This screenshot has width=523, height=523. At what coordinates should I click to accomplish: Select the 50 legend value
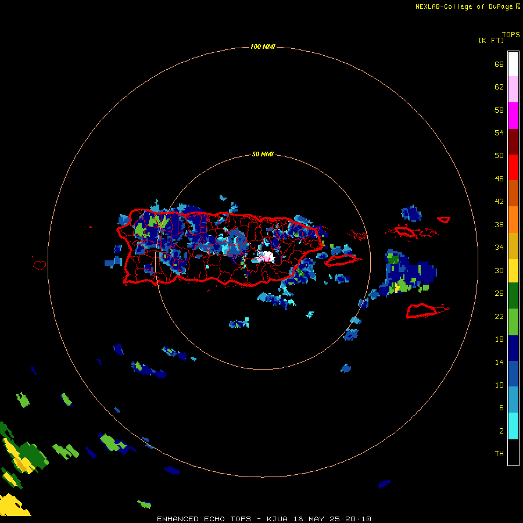499,155
